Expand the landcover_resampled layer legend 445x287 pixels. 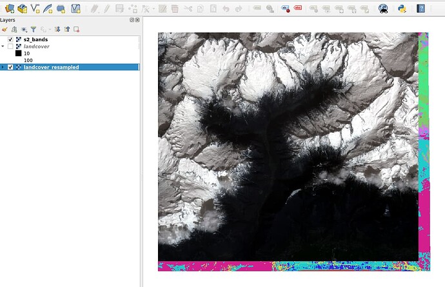(x=3, y=67)
